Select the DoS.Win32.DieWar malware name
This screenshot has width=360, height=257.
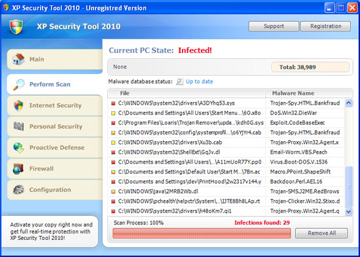click(x=294, y=113)
